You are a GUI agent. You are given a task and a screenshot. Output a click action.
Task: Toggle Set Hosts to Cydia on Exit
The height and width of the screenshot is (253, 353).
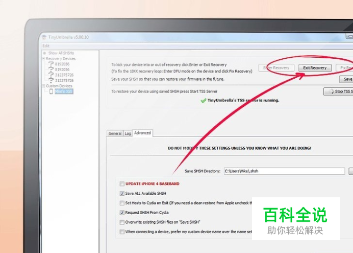point(122,203)
